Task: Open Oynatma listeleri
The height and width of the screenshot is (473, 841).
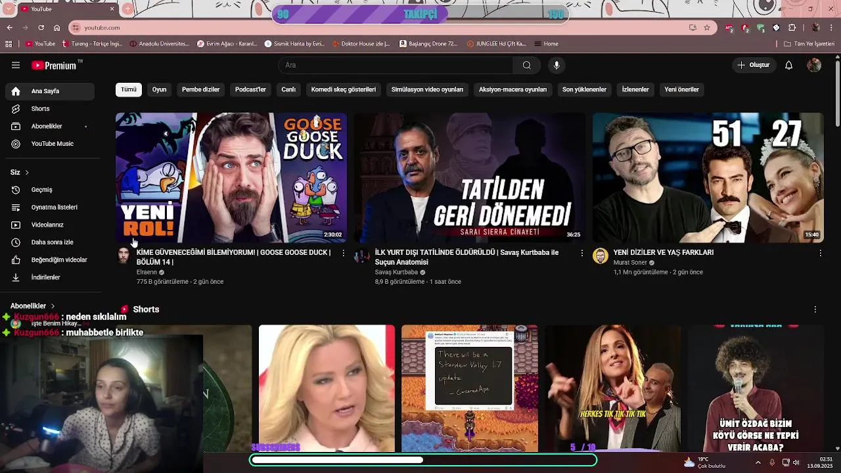Action: pyautogui.click(x=50, y=208)
